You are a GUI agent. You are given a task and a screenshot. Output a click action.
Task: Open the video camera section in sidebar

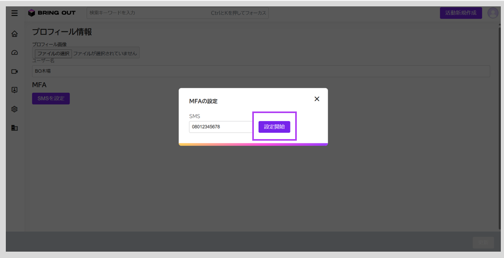click(x=14, y=72)
